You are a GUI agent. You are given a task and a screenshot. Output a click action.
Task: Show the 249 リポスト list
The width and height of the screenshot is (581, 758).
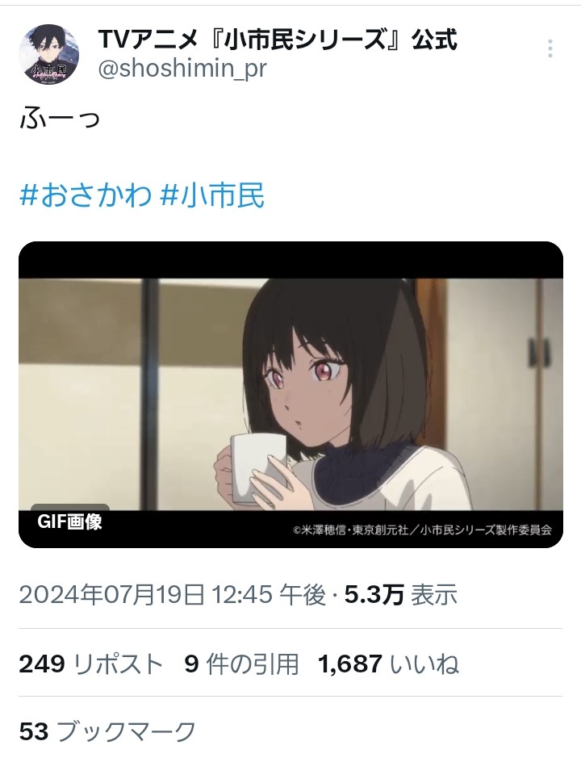click(90, 664)
